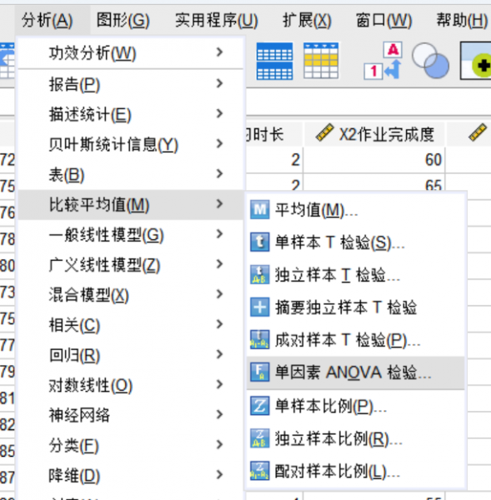This screenshot has width=491, height=500.
Task: Expand the 一般线性模型(G) submenu arrow
Action: click(x=219, y=233)
